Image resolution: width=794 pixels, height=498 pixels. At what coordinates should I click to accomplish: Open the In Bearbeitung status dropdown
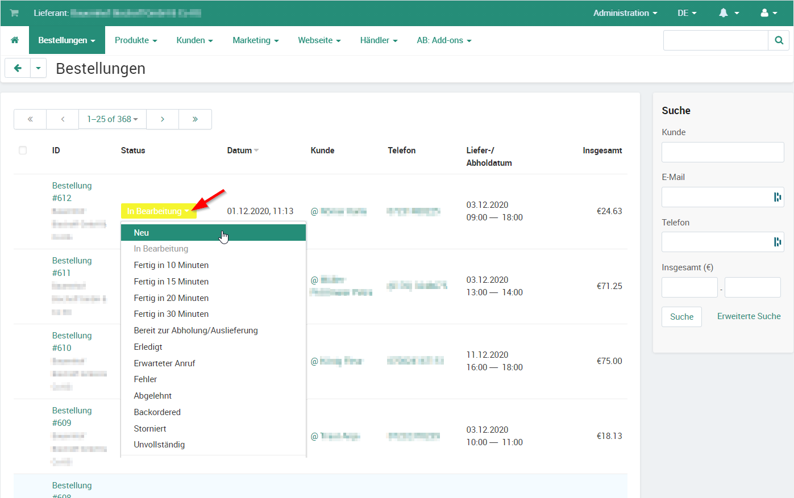159,211
